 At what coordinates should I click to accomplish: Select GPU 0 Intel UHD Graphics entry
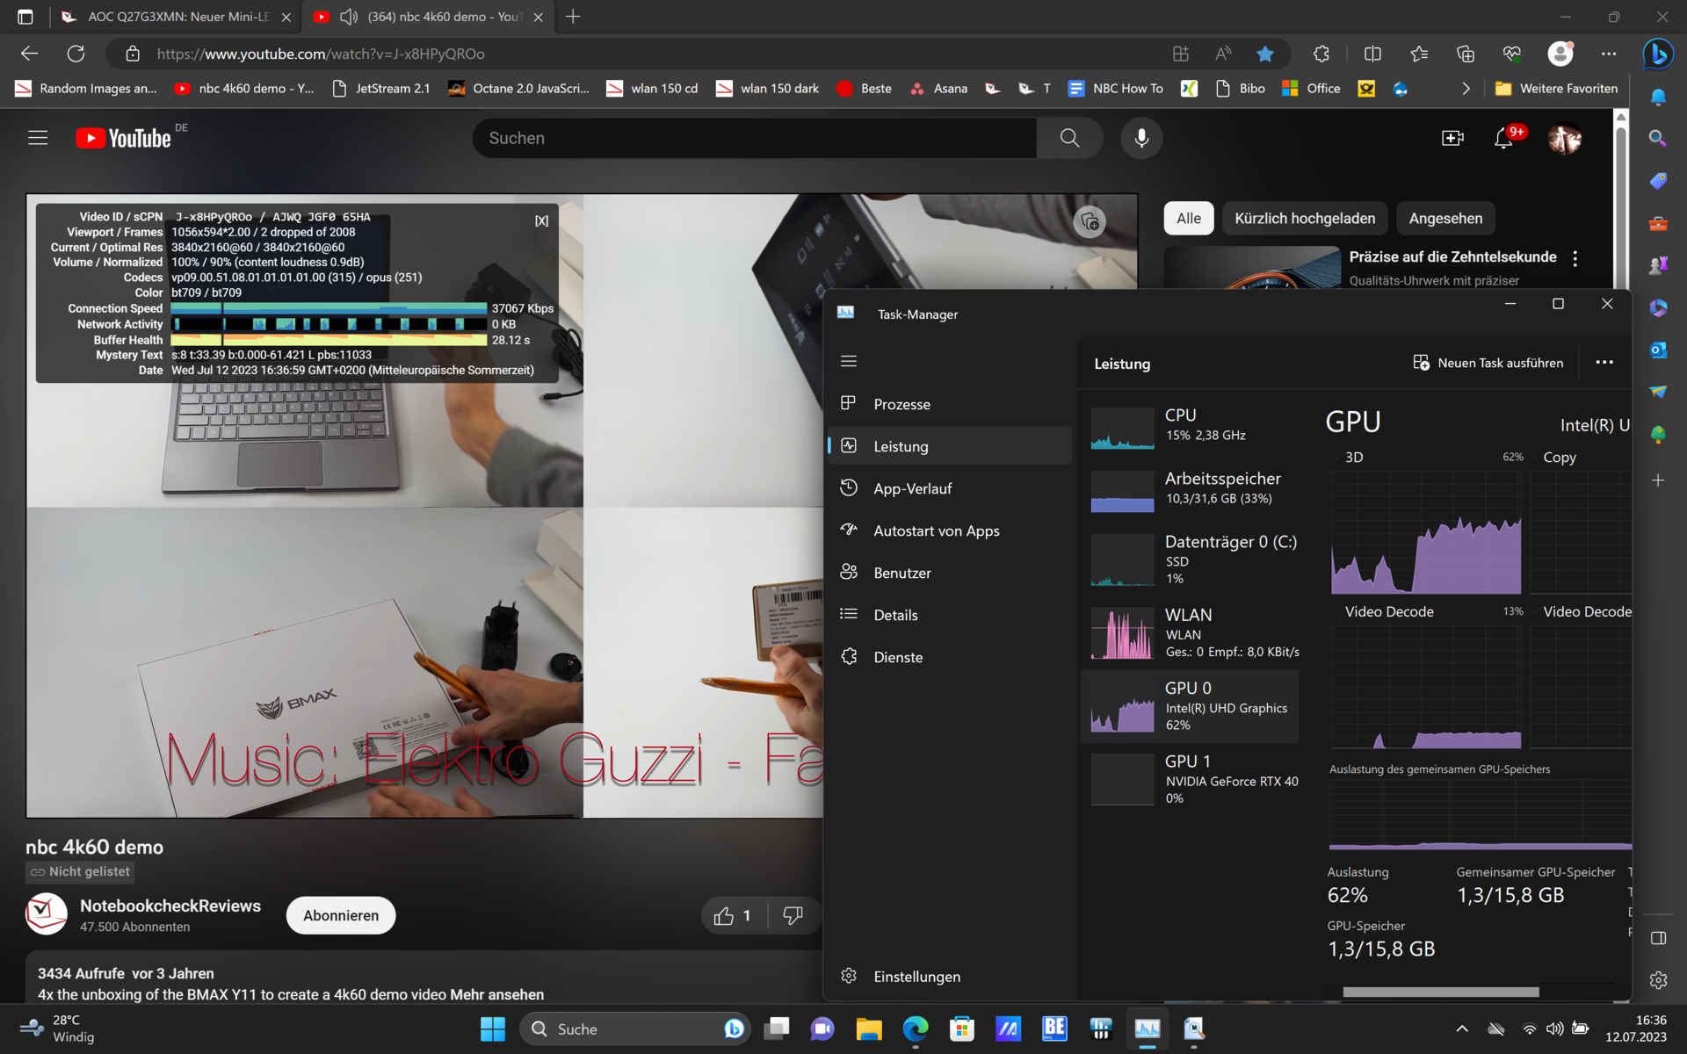pos(1190,706)
